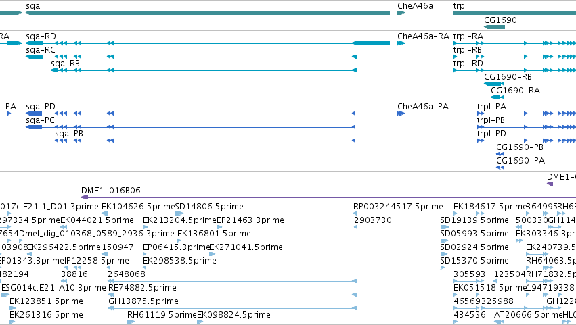Click the CheA46a-PA protein label
This screenshot has height=325, width=576.
tap(423, 107)
